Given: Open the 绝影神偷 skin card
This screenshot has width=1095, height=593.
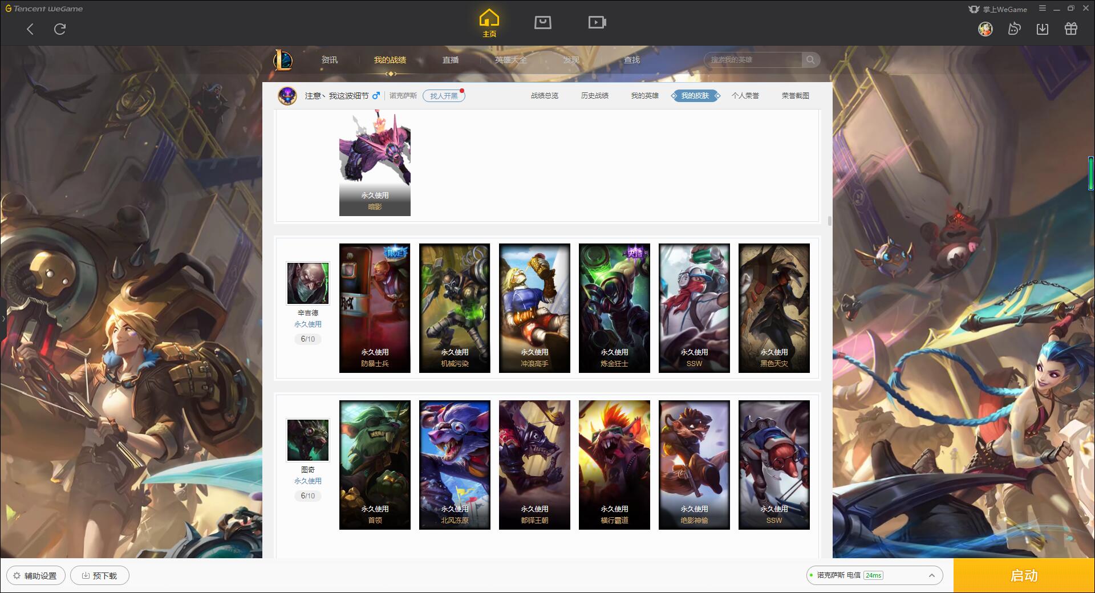Looking at the screenshot, I should pyautogui.click(x=694, y=465).
